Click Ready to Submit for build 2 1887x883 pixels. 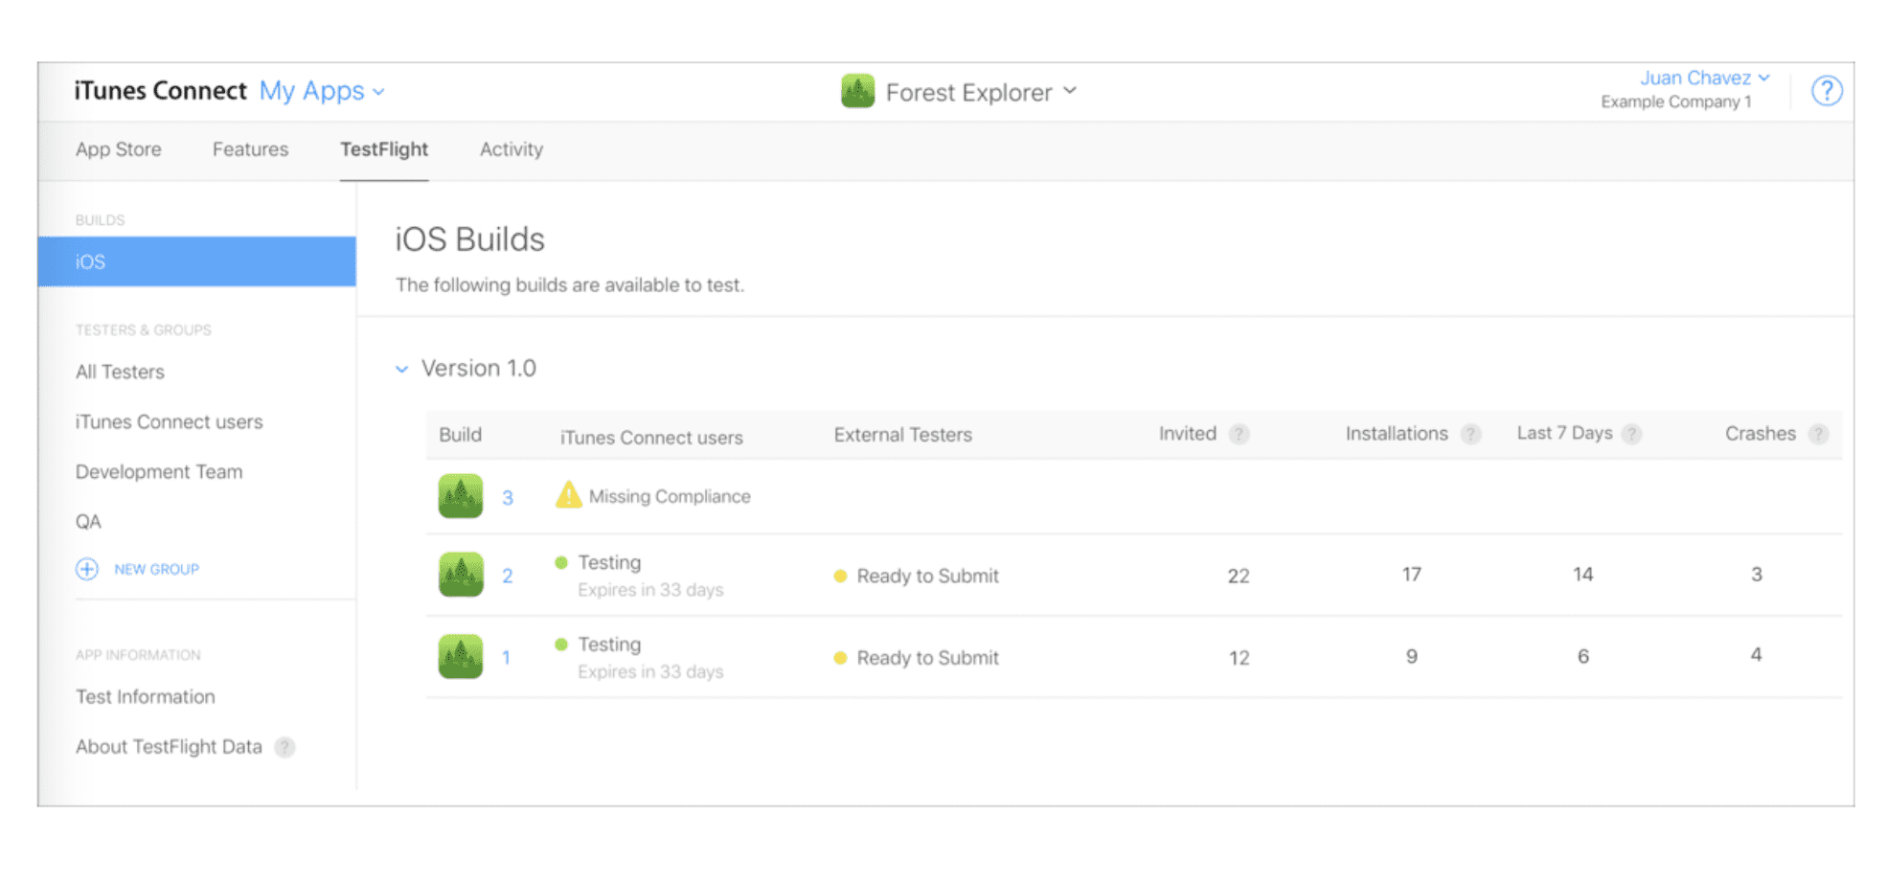click(927, 576)
